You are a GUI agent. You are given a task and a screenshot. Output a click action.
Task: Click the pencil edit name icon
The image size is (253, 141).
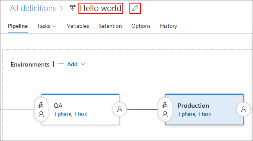click(135, 8)
